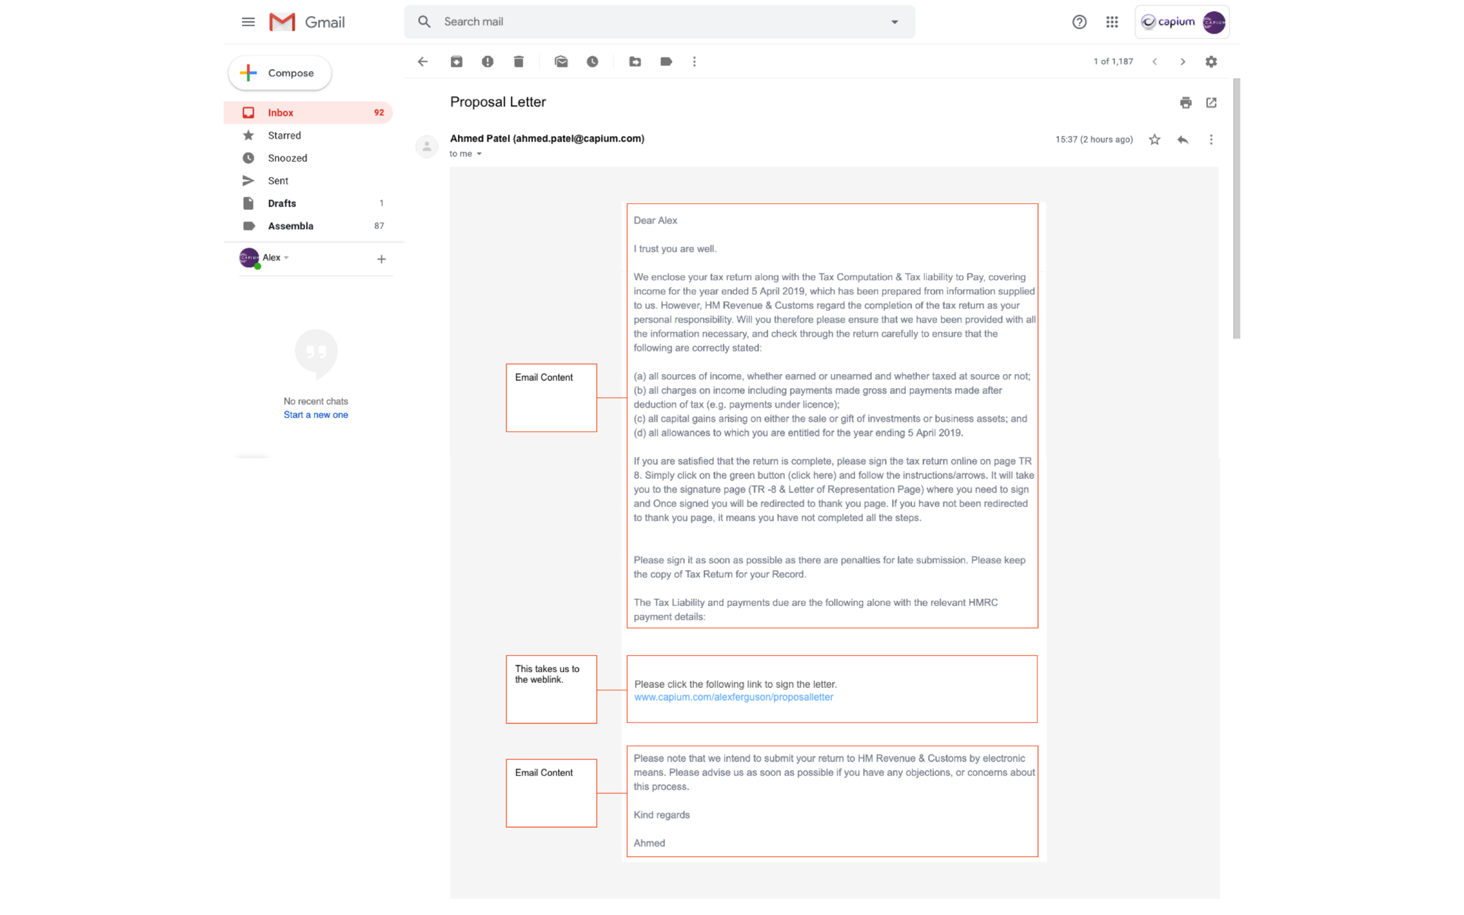Open toolbar more options menu
1464x915 pixels.
(694, 61)
